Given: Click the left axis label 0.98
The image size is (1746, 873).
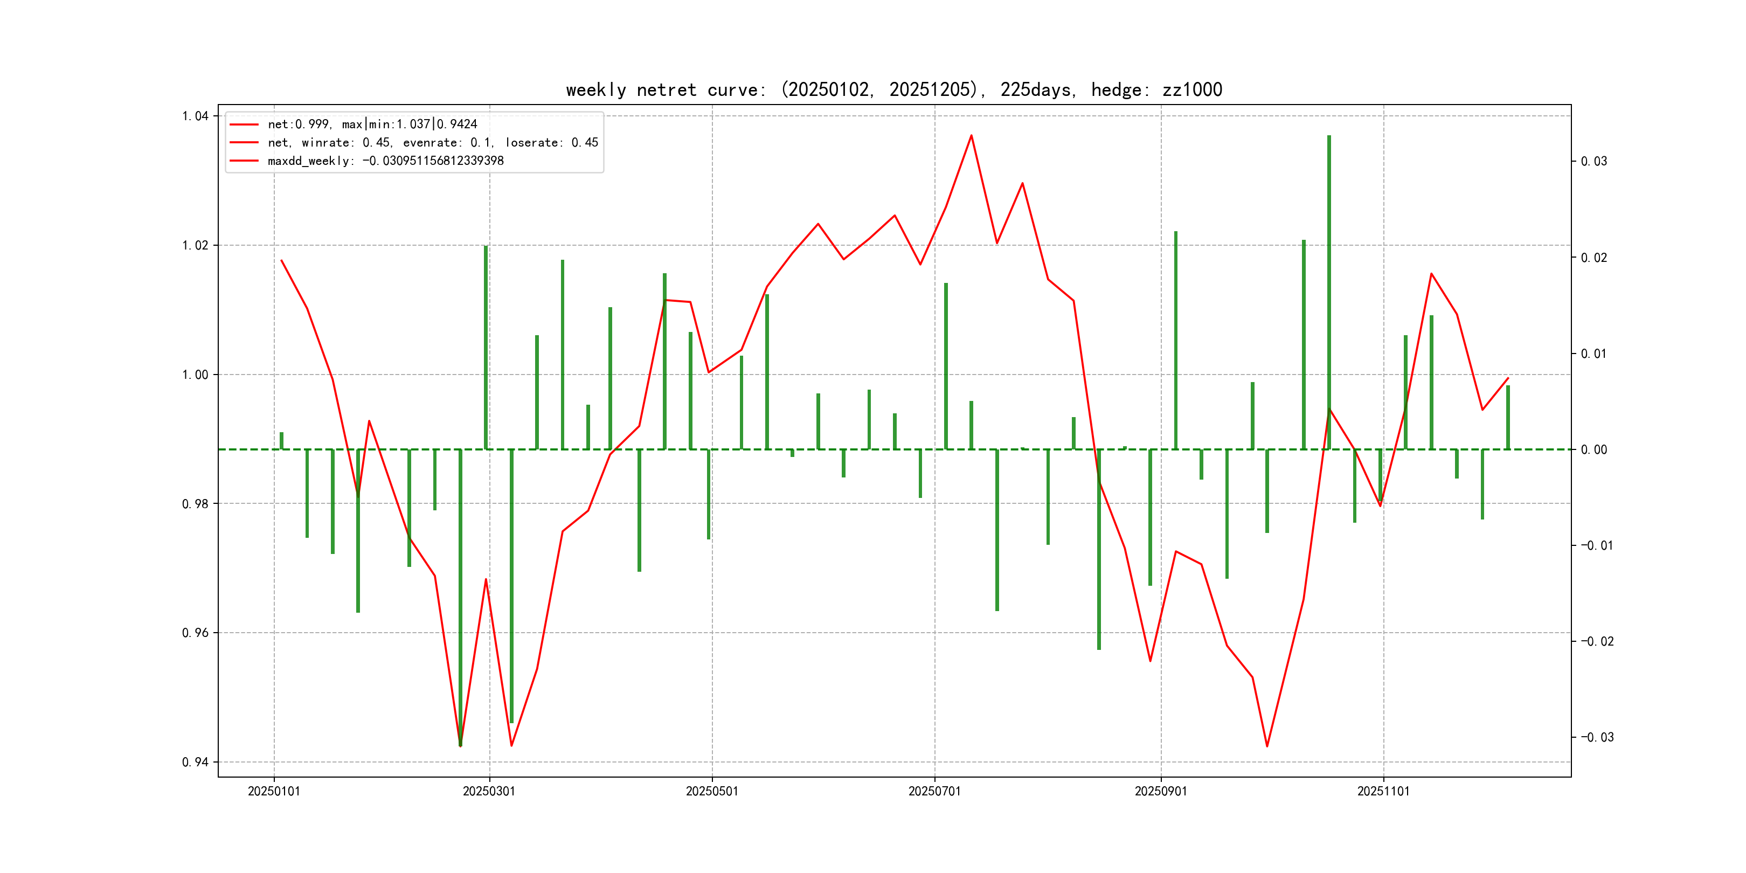Looking at the screenshot, I should [x=195, y=504].
